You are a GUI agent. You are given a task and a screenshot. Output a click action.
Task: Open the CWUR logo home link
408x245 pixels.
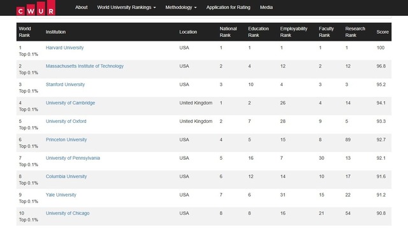point(36,8)
